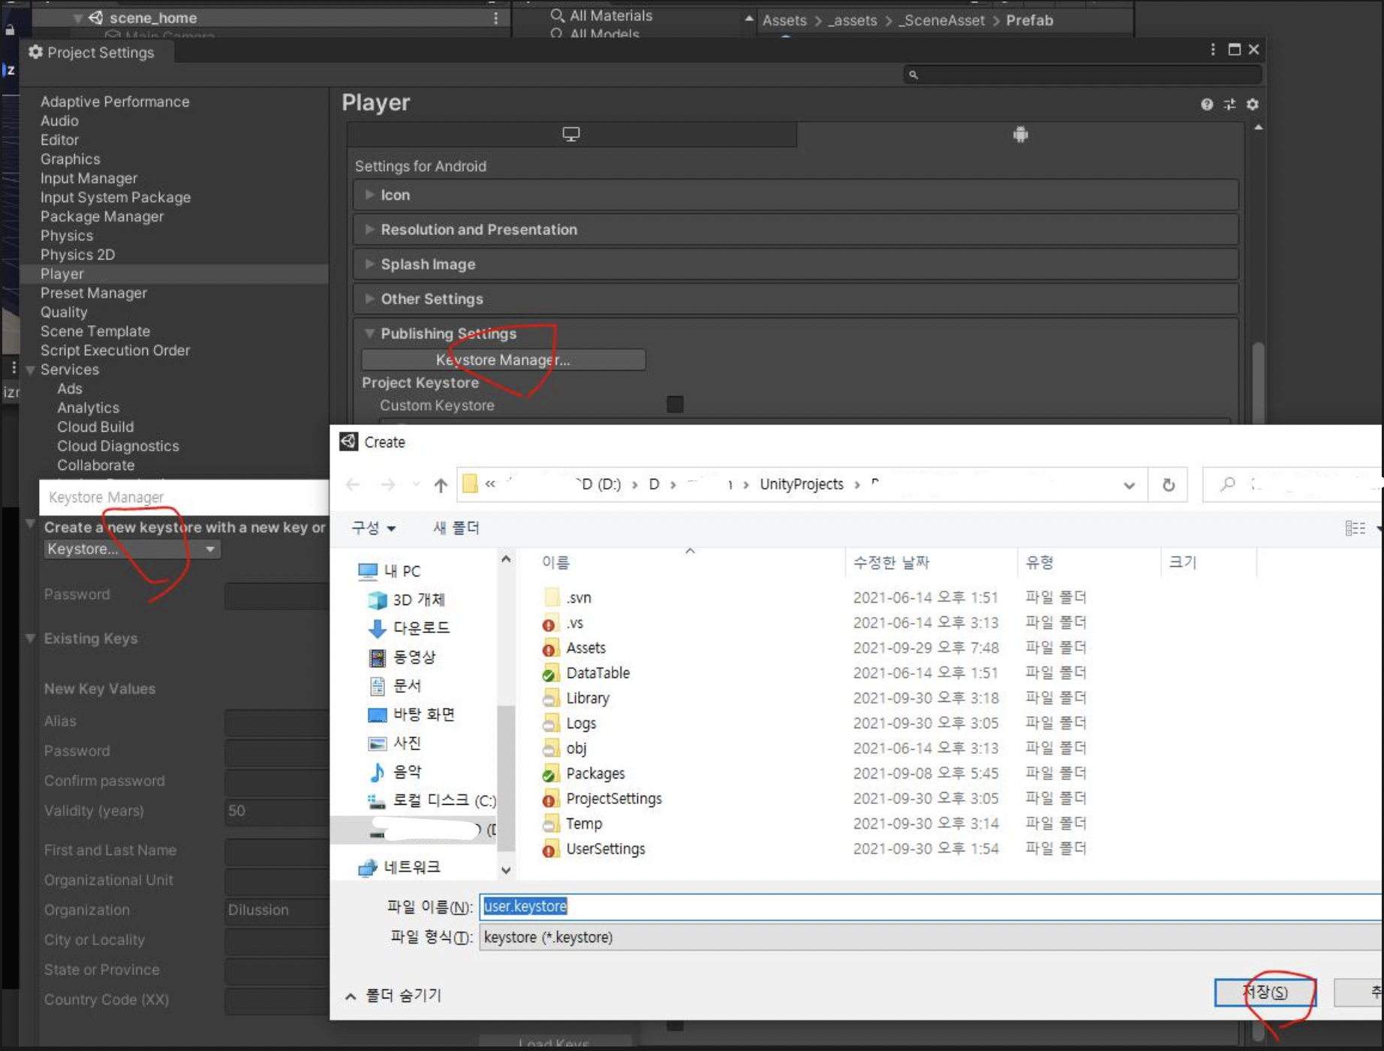
Task: Expand the Splash Image section
Action: coord(796,264)
